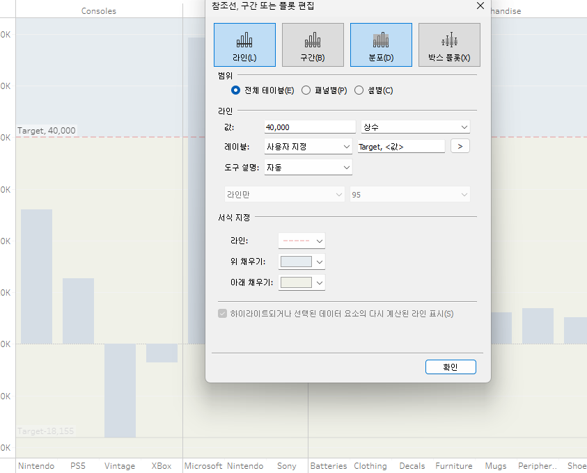The width and height of the screenshot is (587, 473).
Task: Open the disabled 95 confidence dropdown
Action: pos(409,195)
